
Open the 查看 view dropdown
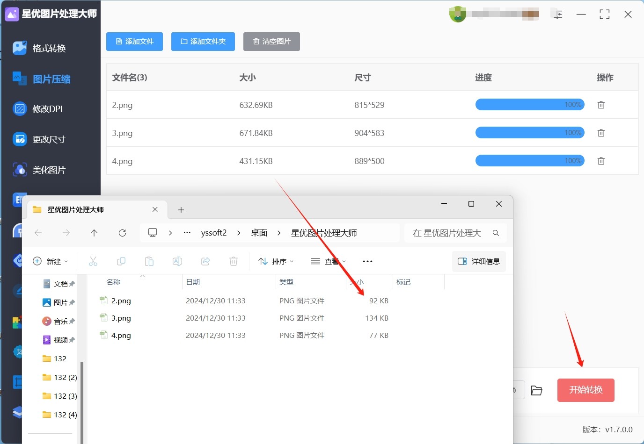click(x=328, y=261)
